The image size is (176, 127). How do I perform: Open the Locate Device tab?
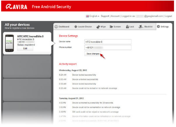coord(83,27)
